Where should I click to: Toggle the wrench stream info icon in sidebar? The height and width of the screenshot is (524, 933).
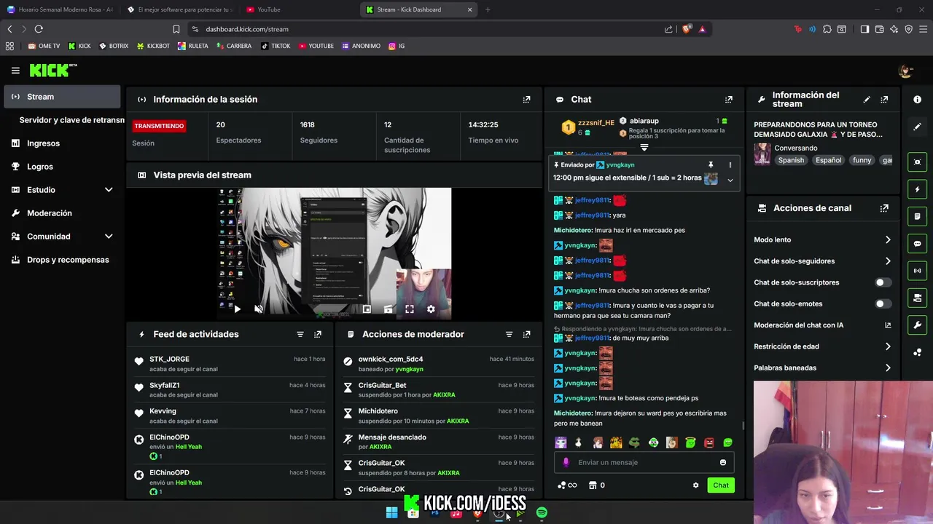[917, 325]
